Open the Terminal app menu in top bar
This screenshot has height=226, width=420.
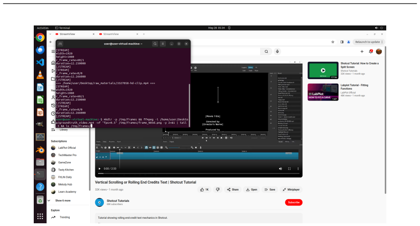(62, 28)
